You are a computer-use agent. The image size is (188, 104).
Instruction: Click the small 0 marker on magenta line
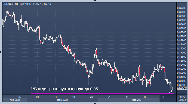[170, 93]
